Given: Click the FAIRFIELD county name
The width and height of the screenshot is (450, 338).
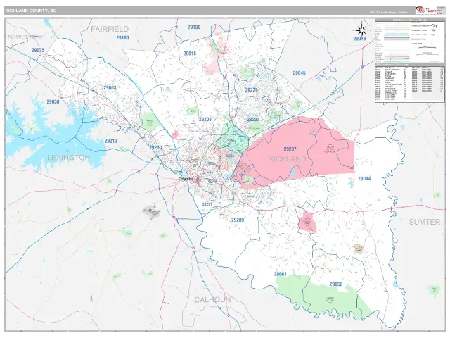Looking at the screenshot, I should tap(110, 29).
